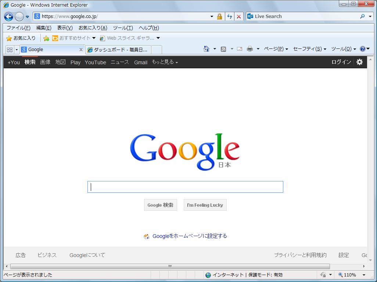Open the Print dropdown arrow
Screen dimensions: 377x282
[258, 49]
